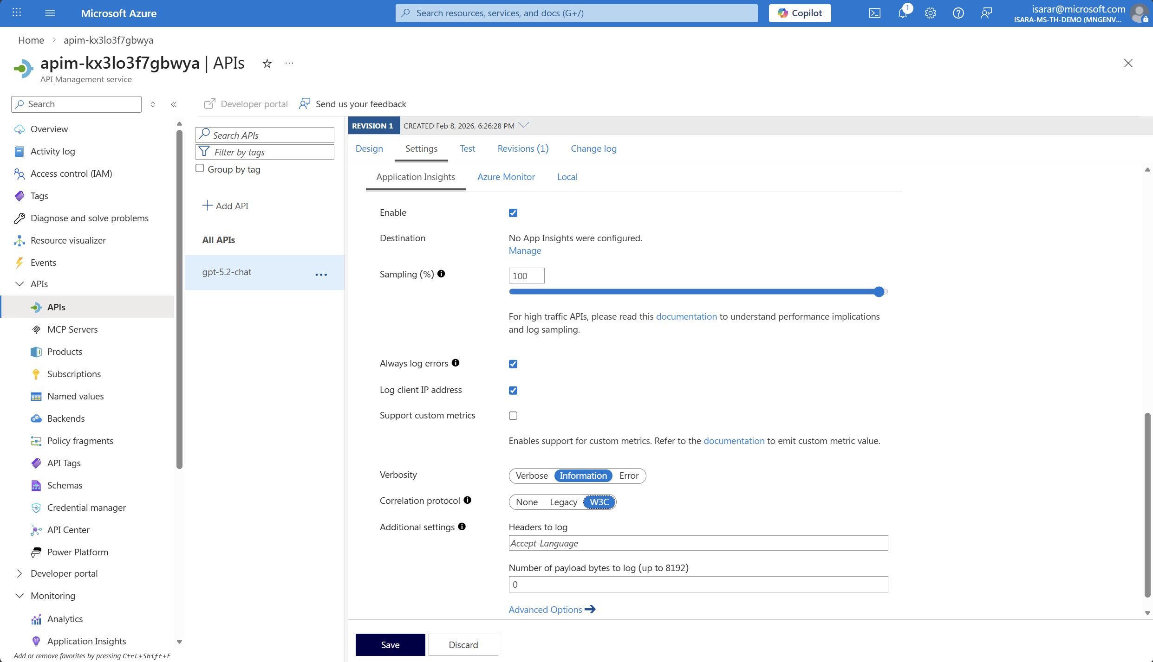Screen dimensions: 1153x662
Task: Collapse the APIs section group
Action: coord(20,284)
